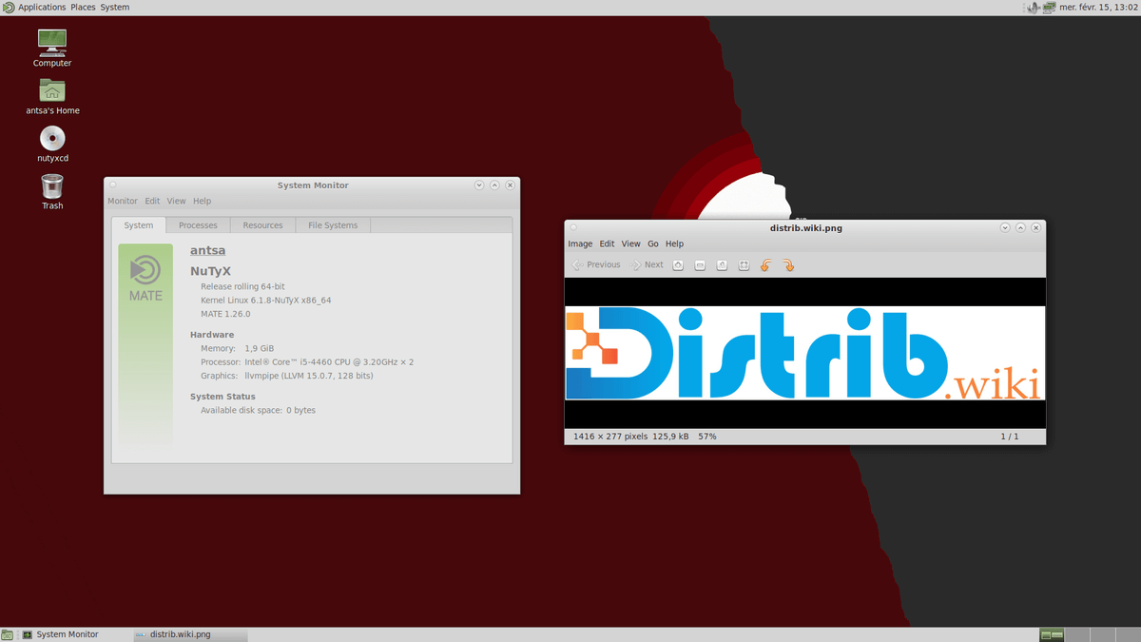Switch to the first workspace
The width and height of the screenshot is (1141, 642).
coord(1052,634)
